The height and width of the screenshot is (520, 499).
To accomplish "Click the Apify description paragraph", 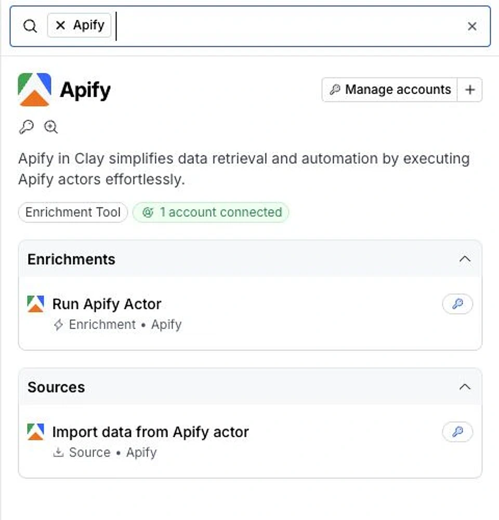I will (x=244, y=169).
